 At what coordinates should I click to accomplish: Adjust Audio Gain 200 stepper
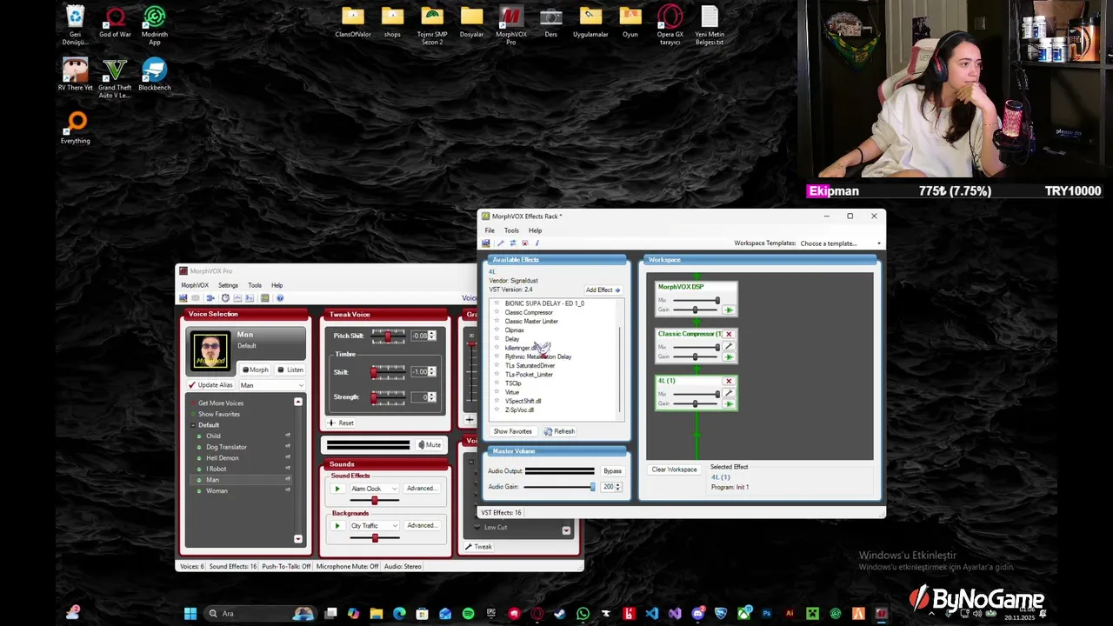coord(617,487)
